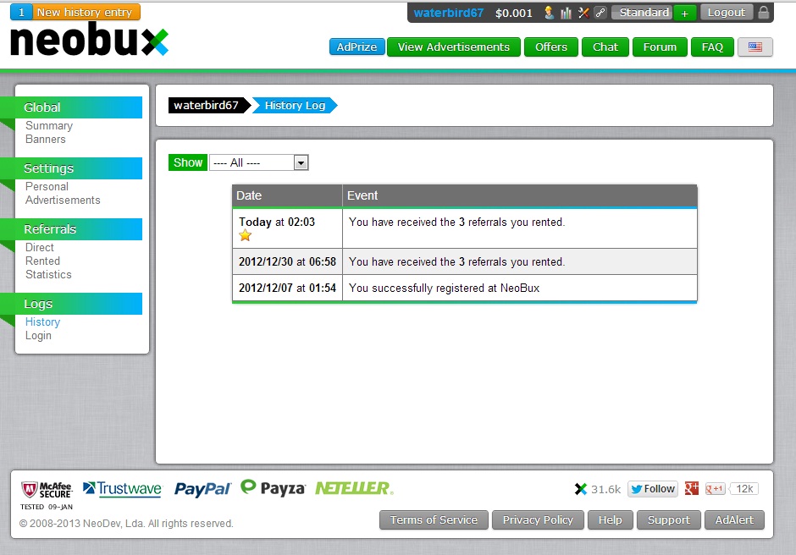Click the Twitter Follow button

tap(653, 488)
